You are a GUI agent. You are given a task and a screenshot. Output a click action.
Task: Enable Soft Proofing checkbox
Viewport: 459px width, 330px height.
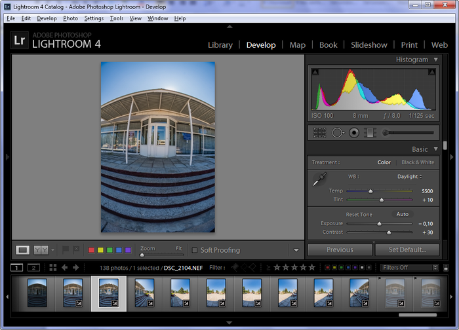click(194, 250)
